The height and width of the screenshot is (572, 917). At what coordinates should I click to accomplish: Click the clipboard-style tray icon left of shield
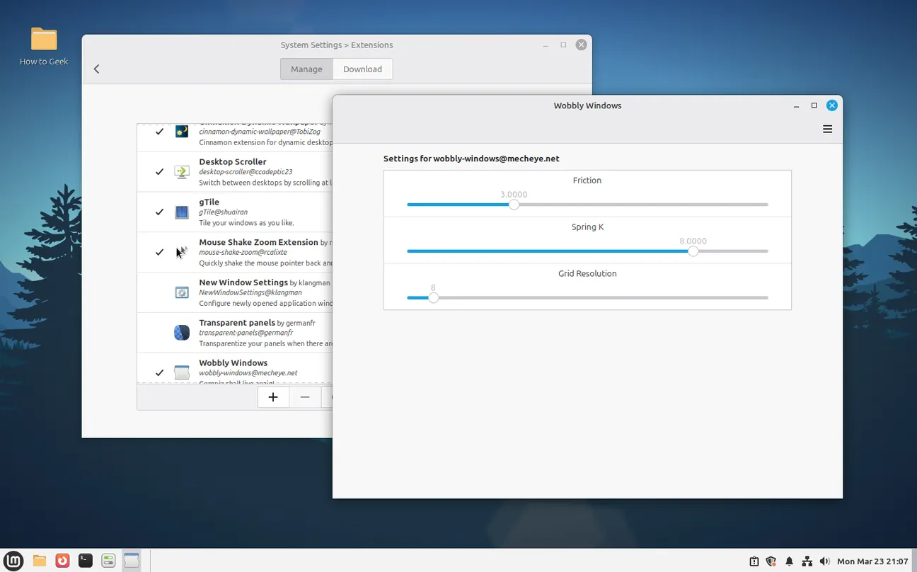pyautogui.click(x=754, y=561)
